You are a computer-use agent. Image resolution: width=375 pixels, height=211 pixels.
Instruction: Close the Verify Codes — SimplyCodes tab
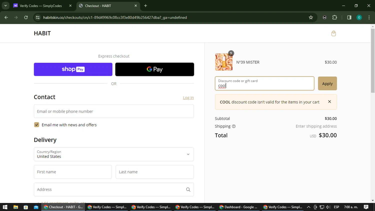70,6
